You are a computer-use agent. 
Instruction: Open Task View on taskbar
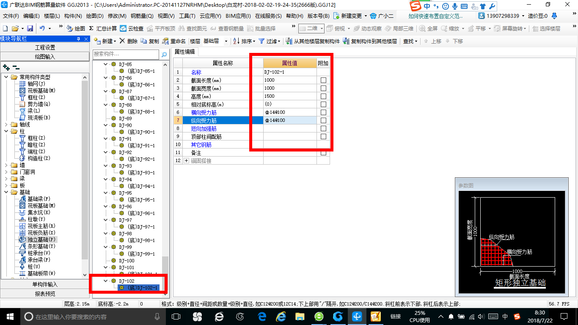pyautogui.click(x=176, y=317)
